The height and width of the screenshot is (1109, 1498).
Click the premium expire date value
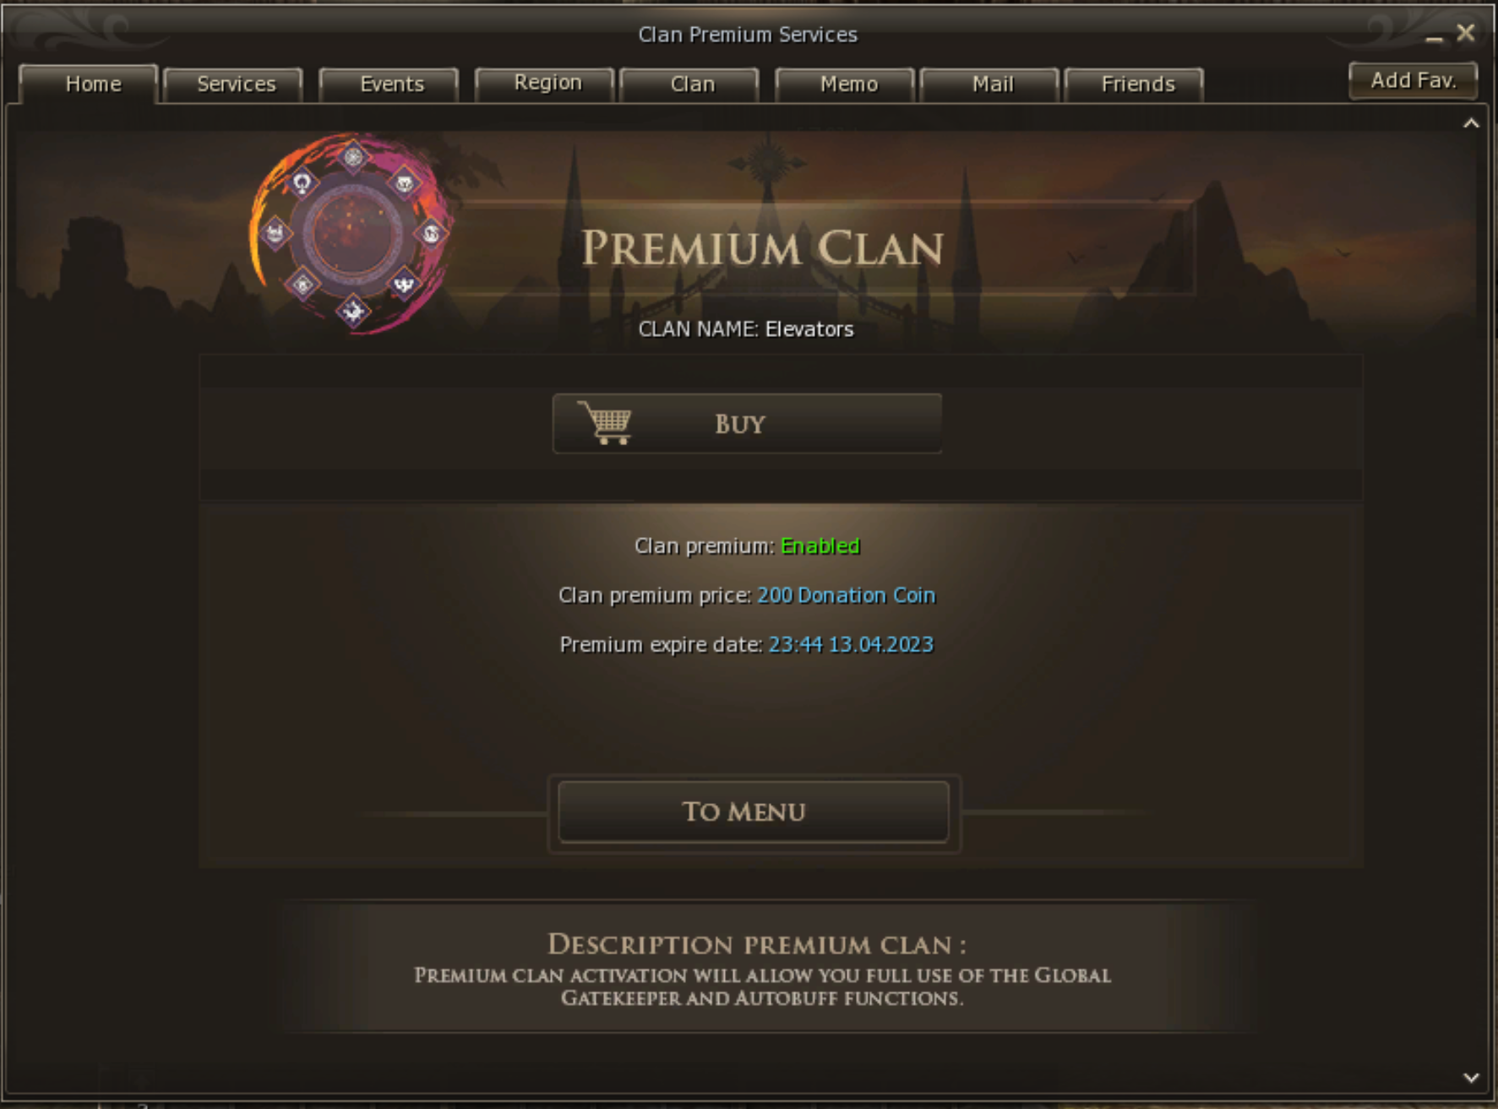click(851, 644)
